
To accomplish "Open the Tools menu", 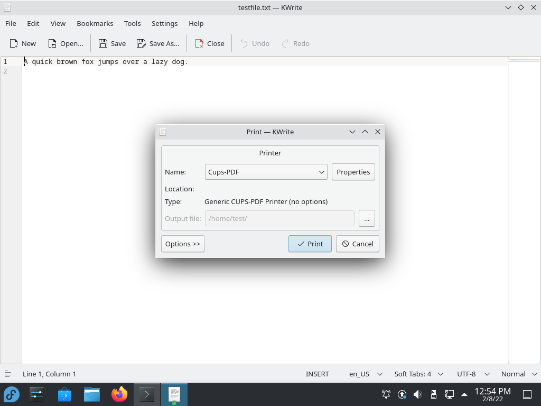I will click(x=133, y=23).
